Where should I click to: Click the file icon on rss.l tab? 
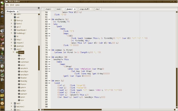click(94, 9)
